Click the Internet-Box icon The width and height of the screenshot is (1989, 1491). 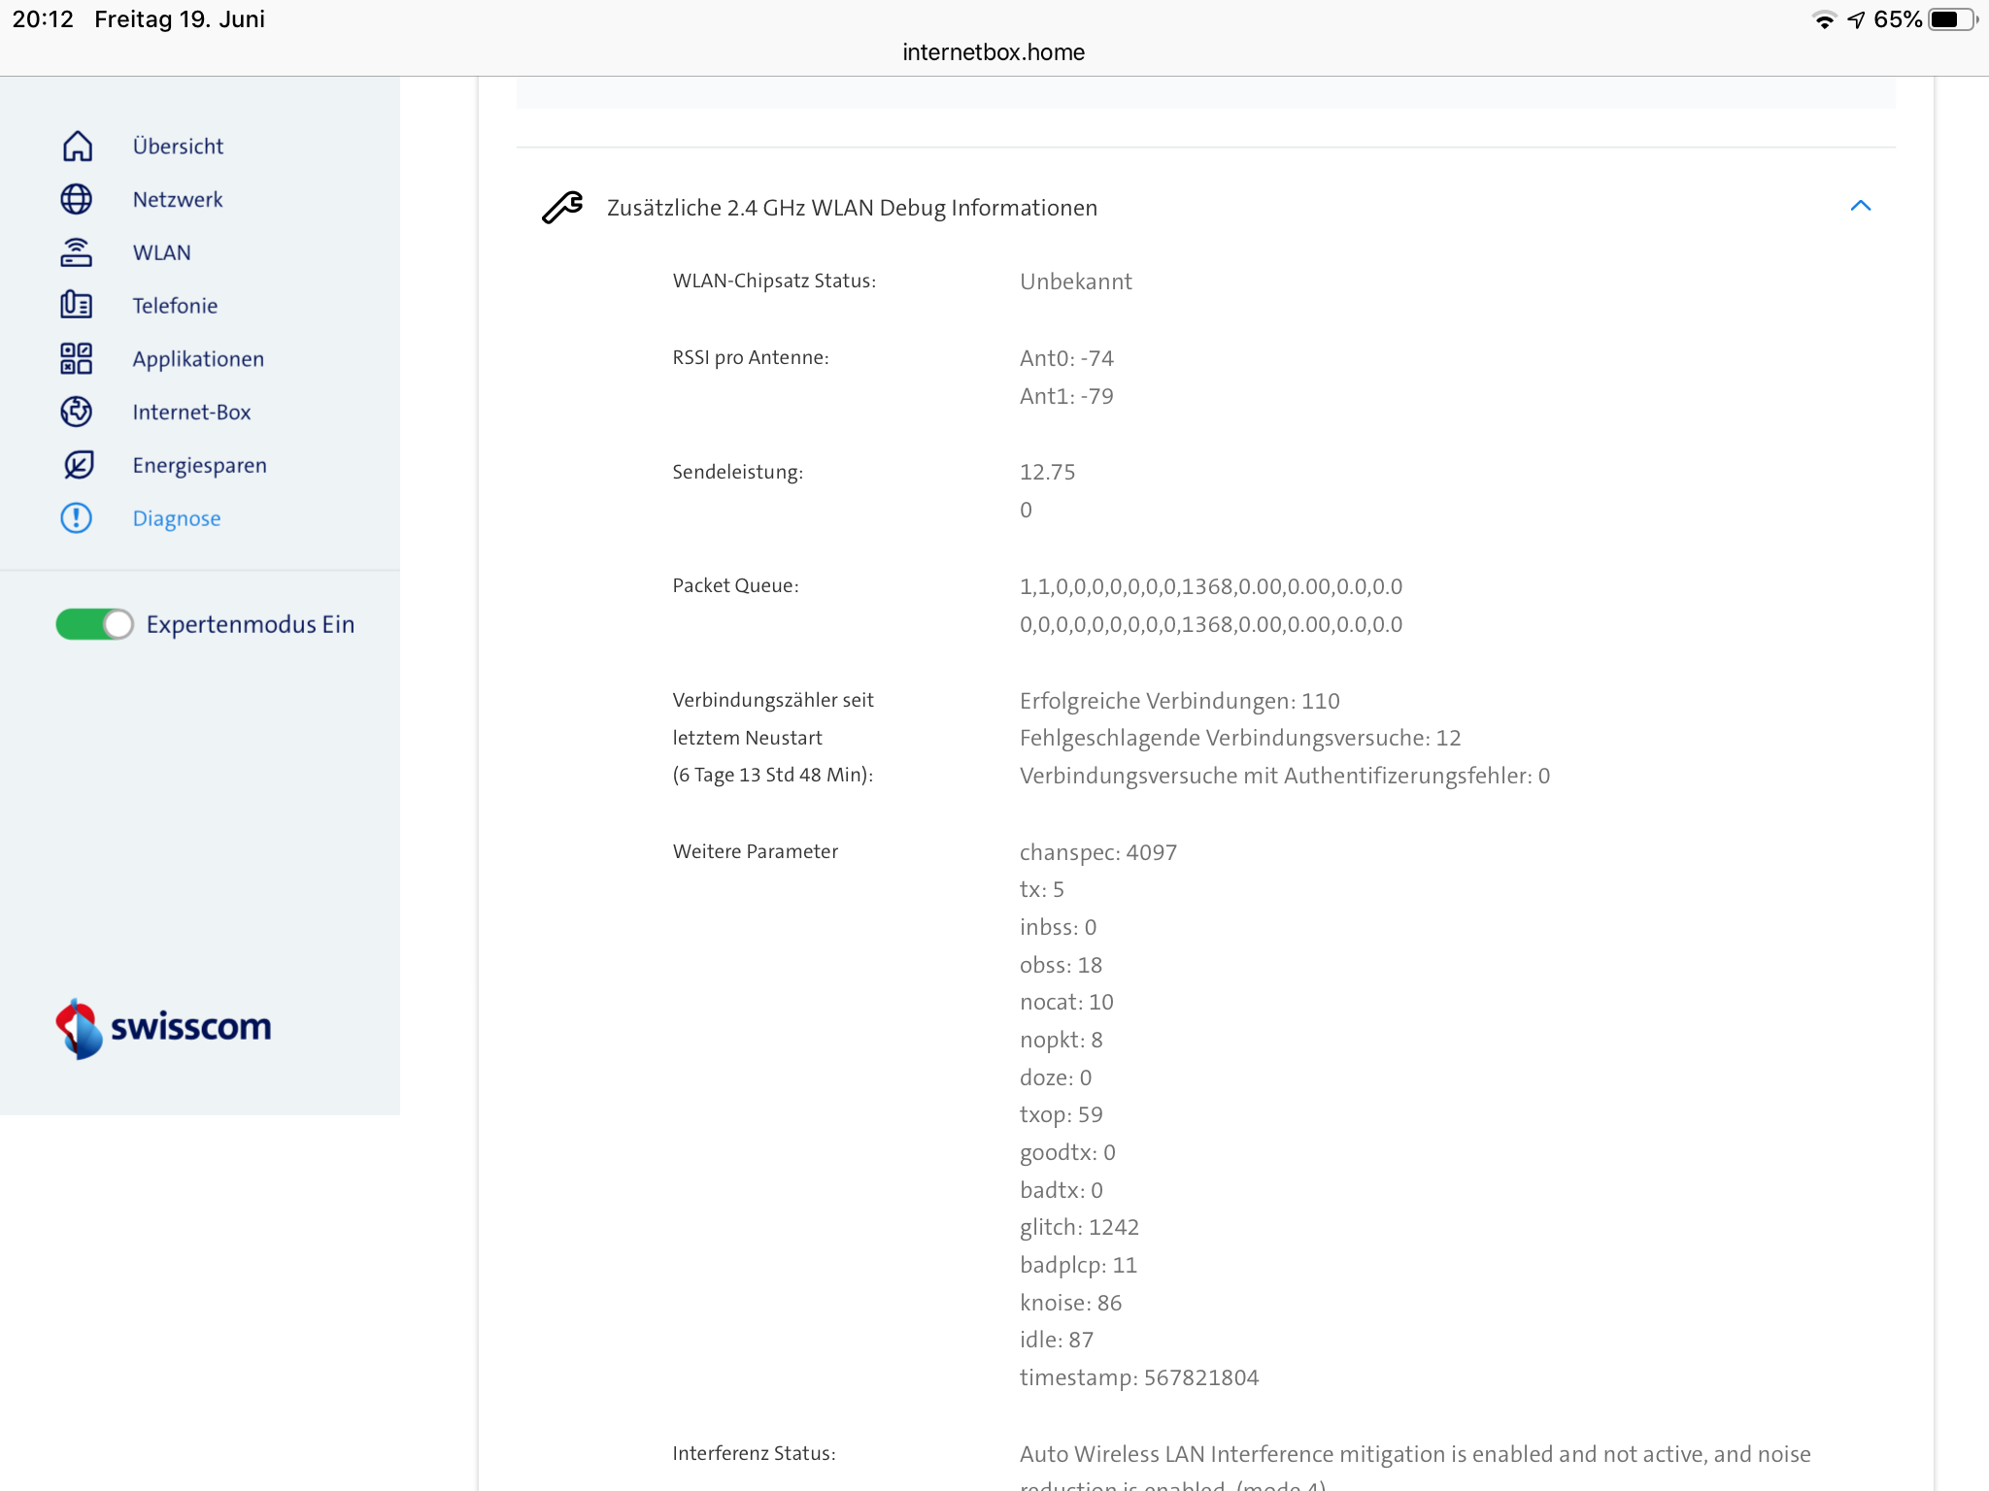77,412
